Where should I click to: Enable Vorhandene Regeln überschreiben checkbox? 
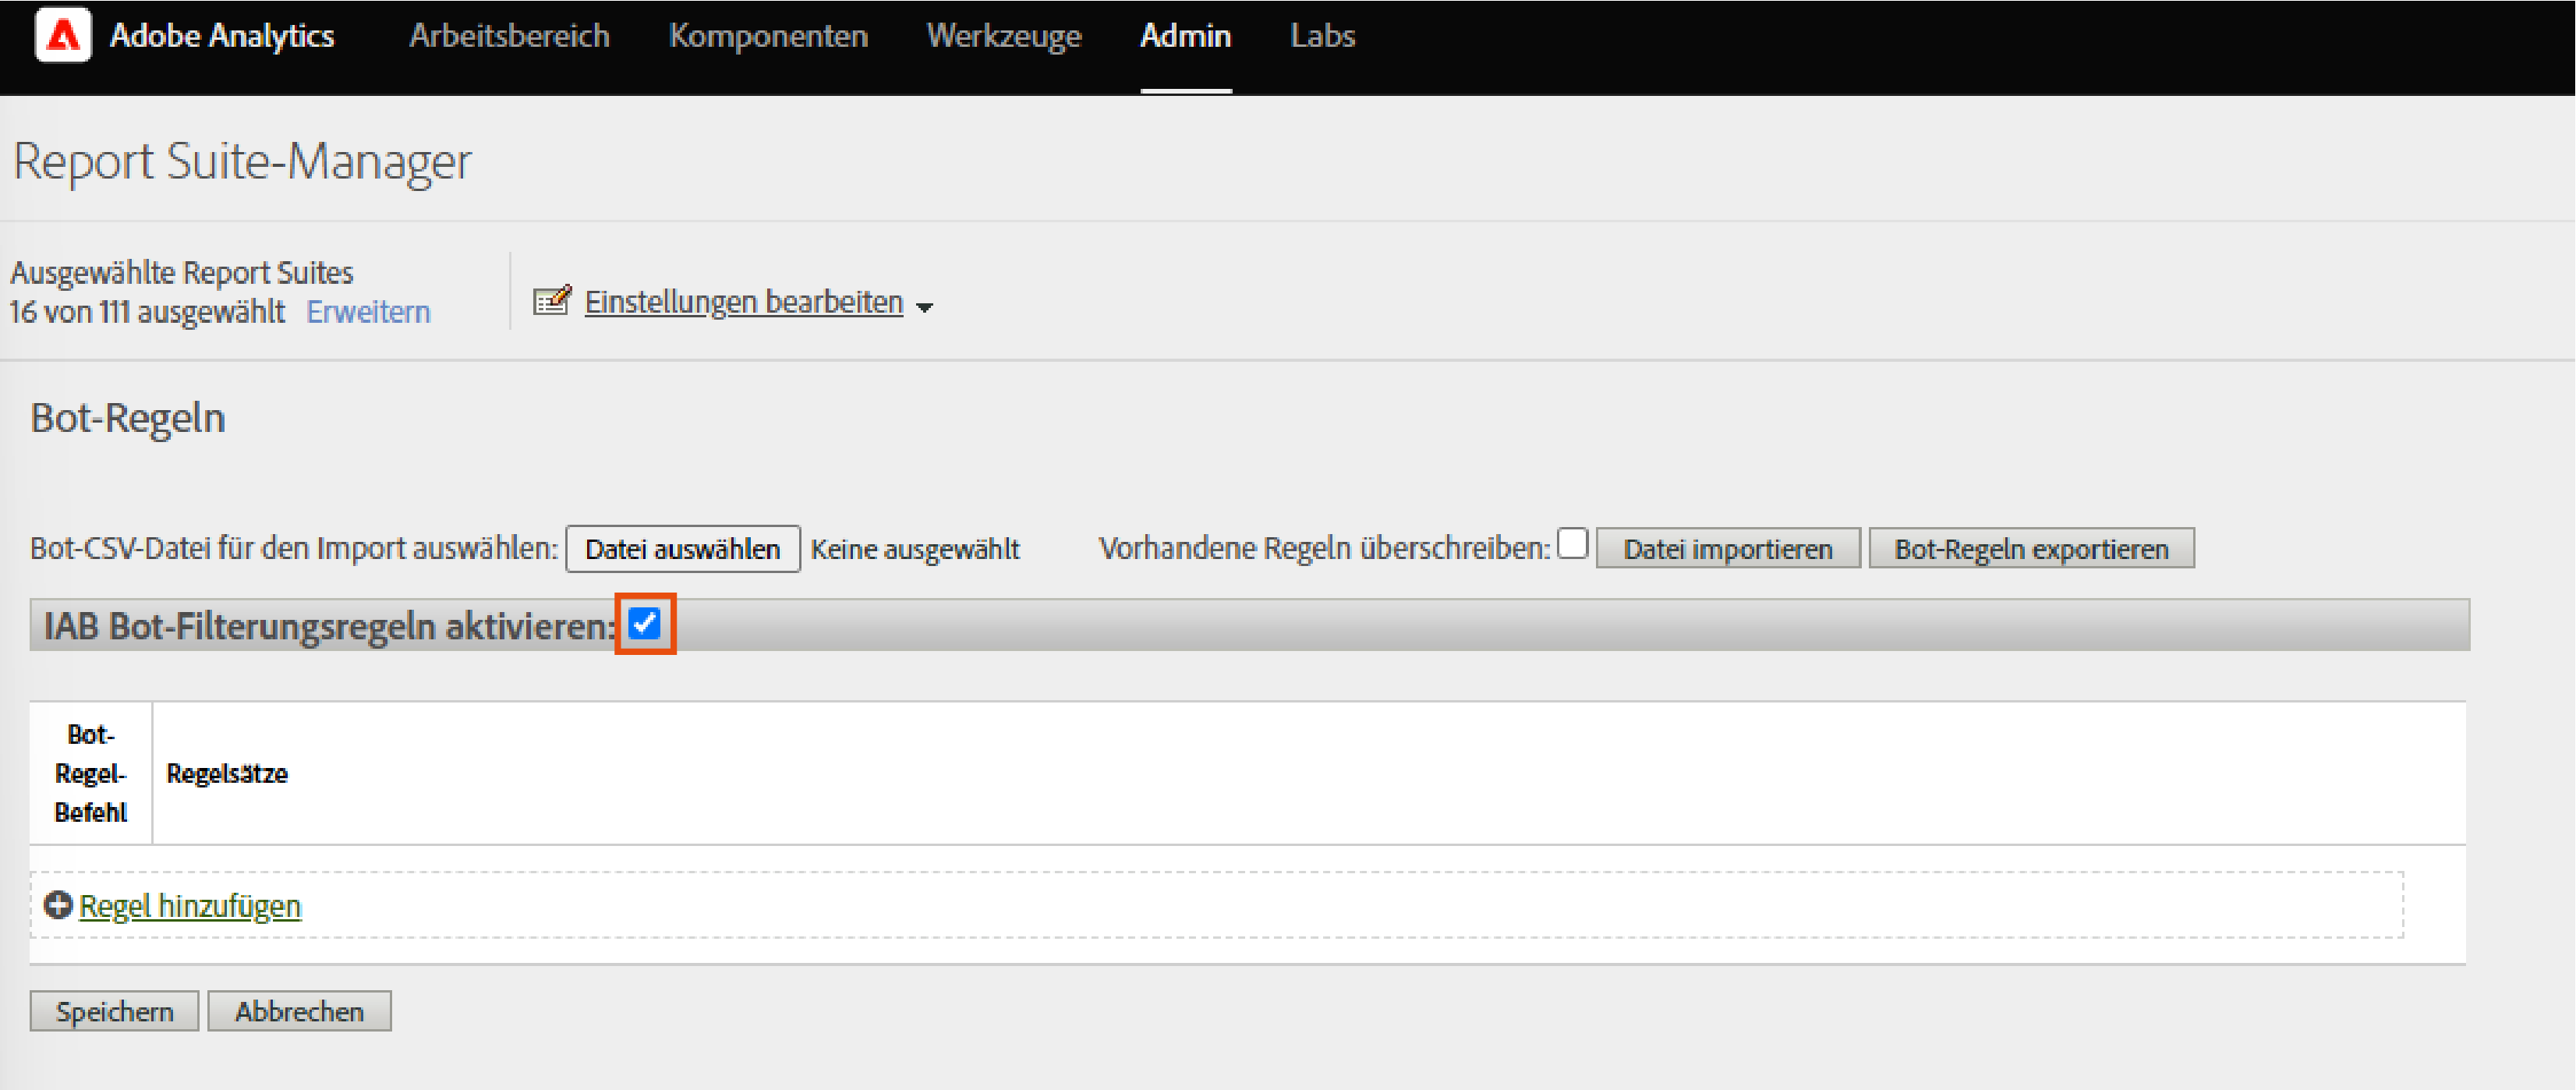pyautogui.click(x=1573, y=543)
